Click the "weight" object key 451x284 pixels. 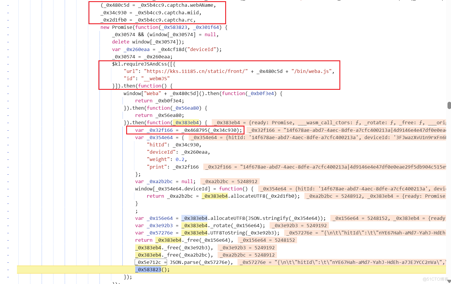click(x=158, y=159)
